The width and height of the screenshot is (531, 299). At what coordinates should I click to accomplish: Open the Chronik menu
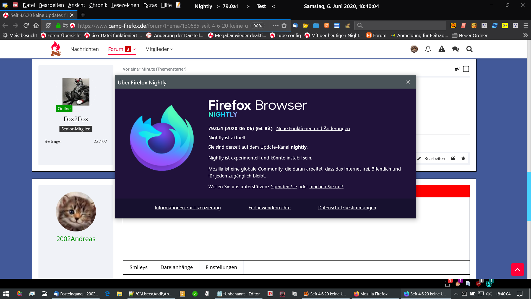point(98,5)
